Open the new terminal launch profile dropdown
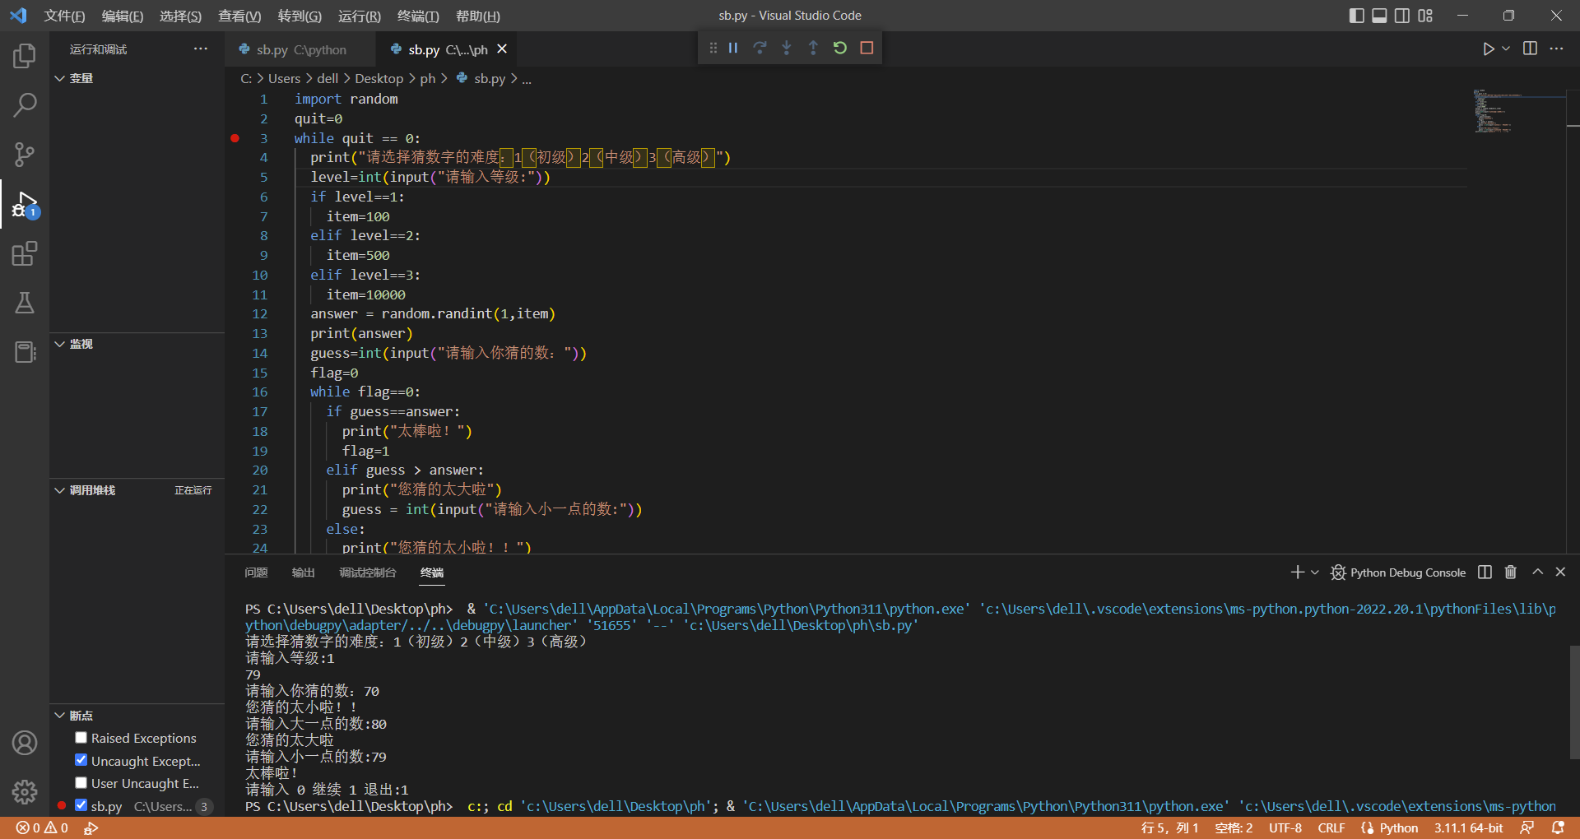This screenshot has height=839, width=1580. (1315, 572)
